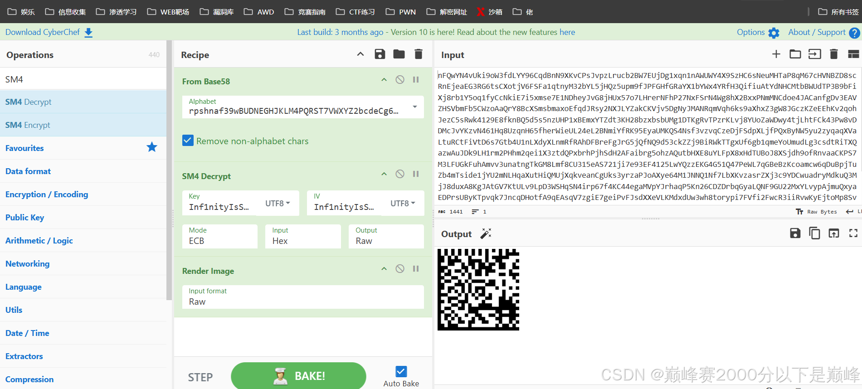The height and width of the screenshot is (389, 862).
Task: Clear the recipe with the trash icon
Action: click(x=419, y=54)
